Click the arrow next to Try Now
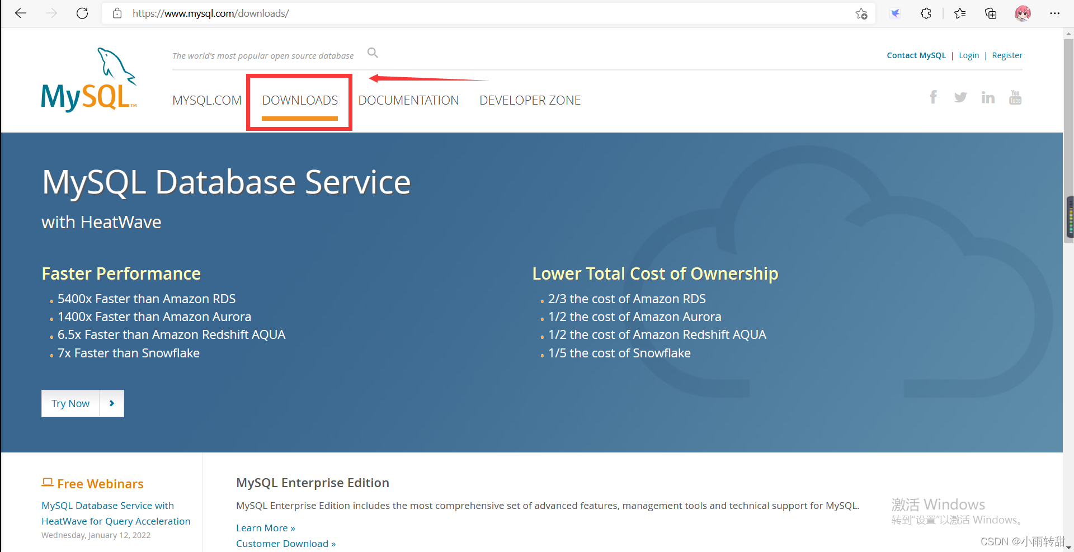Viewport: 1074px width, 552px height. [112, 403]
